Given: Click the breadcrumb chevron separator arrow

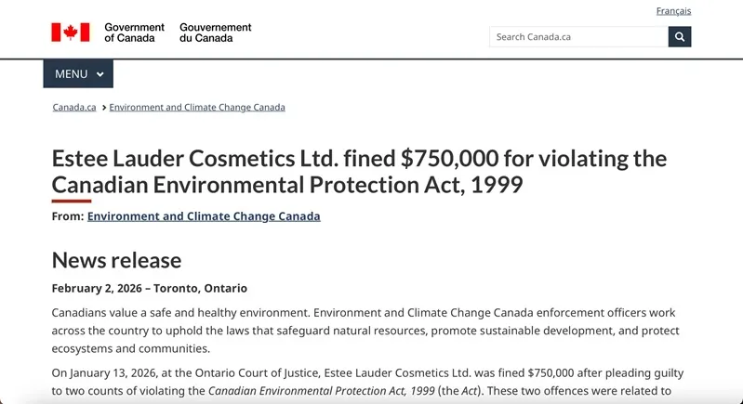Looking at the screenshot, I should (103, 108).
